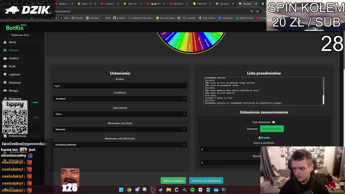Click 'Jackpot 3 spiny za free' list line
This screenshot has width=345, height=194.
point(219,98)
